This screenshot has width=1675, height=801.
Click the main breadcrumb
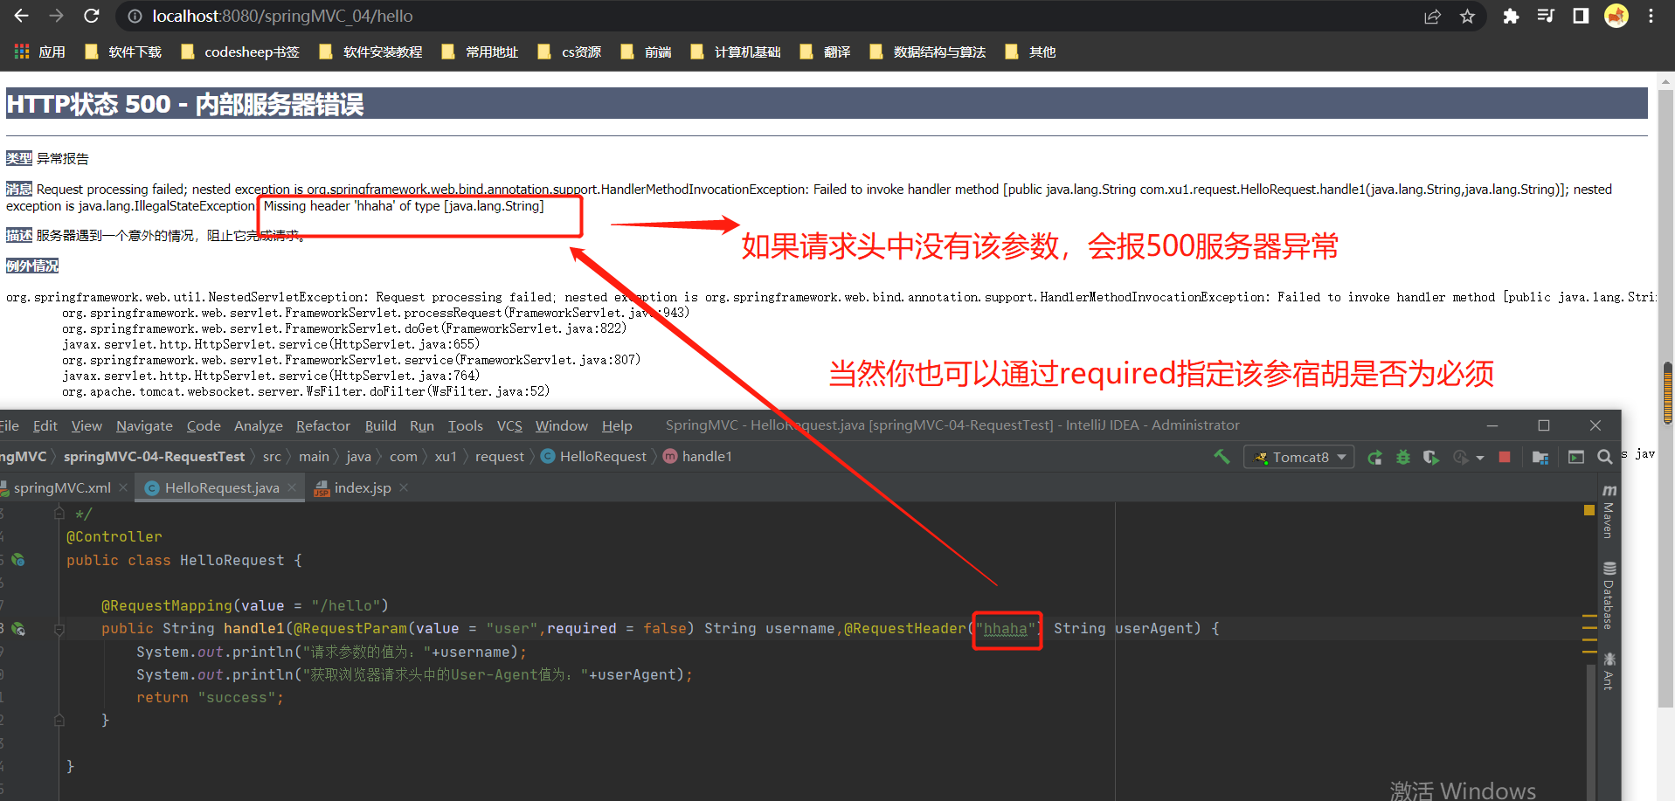[x=314, y=456]
